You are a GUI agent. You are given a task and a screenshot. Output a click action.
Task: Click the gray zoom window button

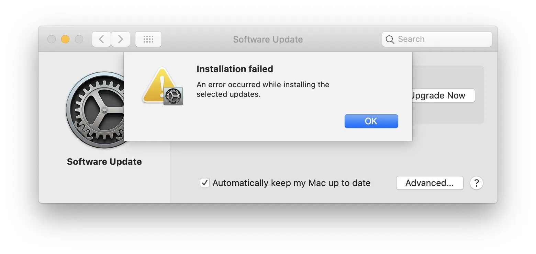(x=79, y=39)
